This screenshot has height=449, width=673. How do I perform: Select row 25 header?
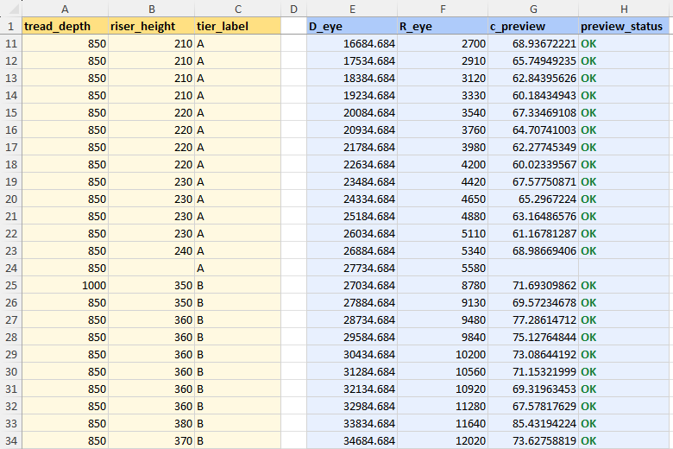tap(11, 285)
